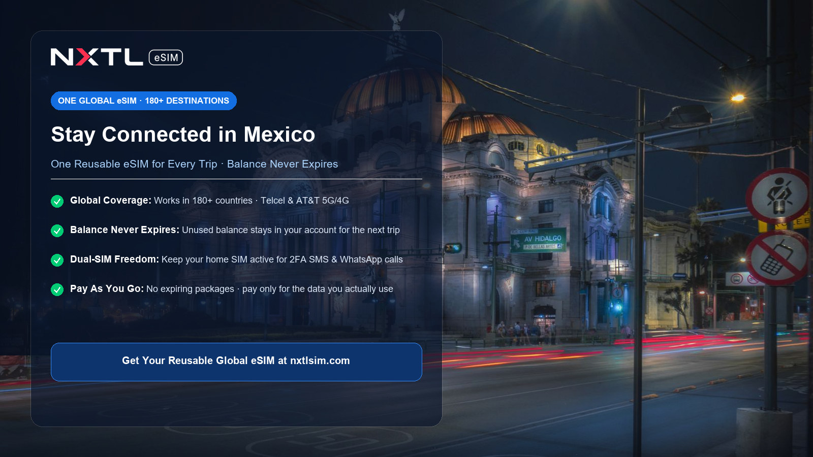Click the Pay As You Go feature text
This screenshot has height=457, width=813.
232,289
